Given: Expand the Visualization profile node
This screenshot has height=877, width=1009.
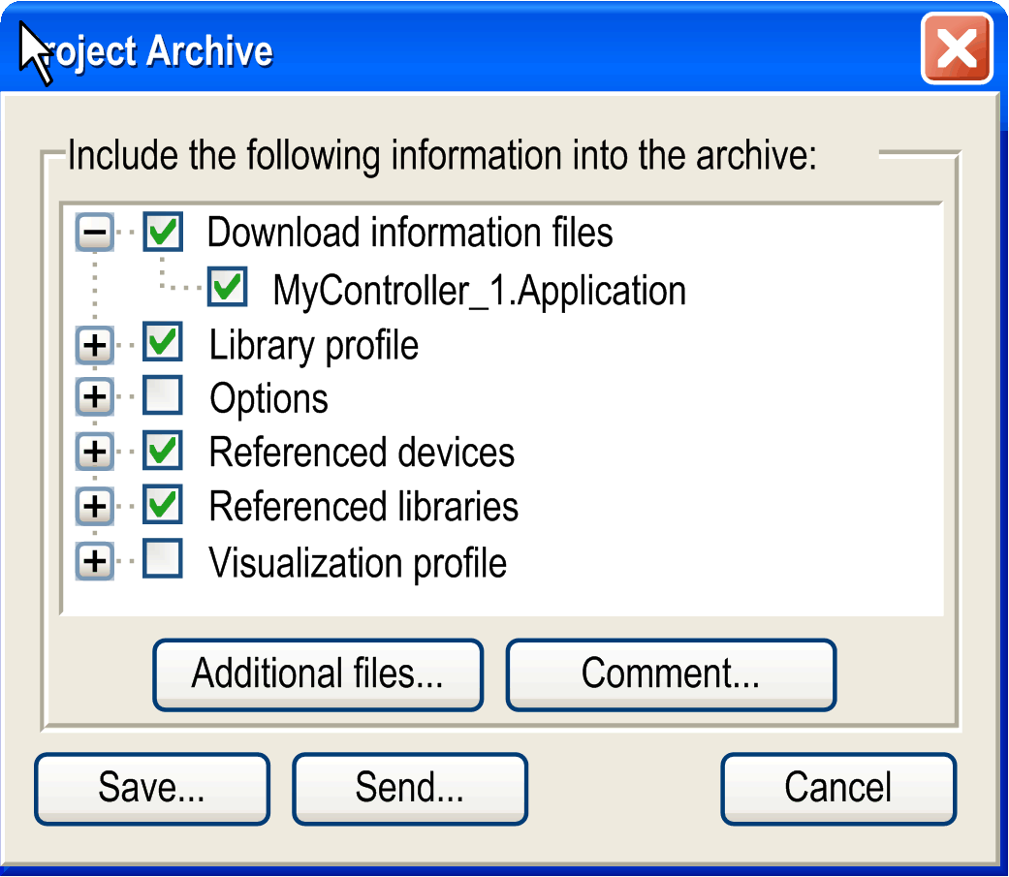Looking at the screenshot, I should [x=95, y=561].
